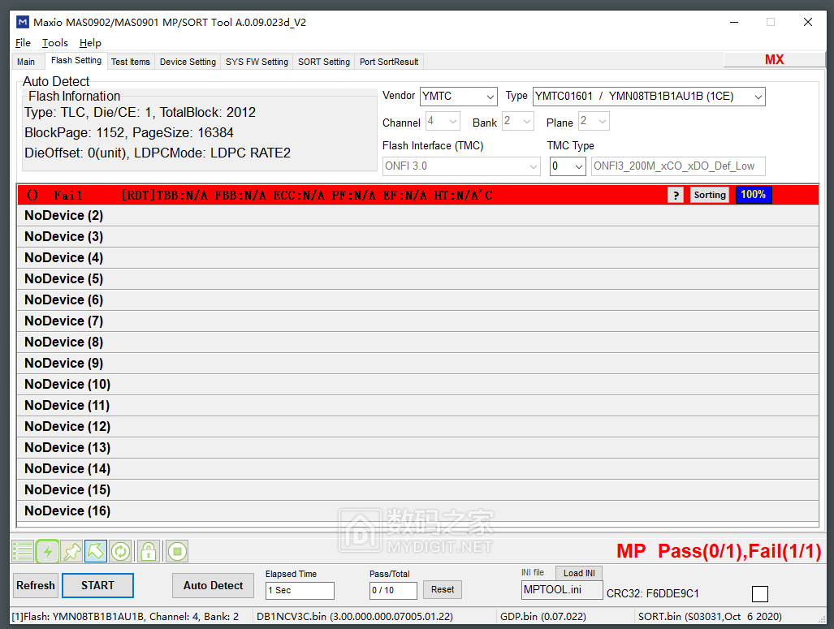Open the TMC Type dropdown showing 0
Image resolution: width=834 pixels, height=629 pixels.
568,166
